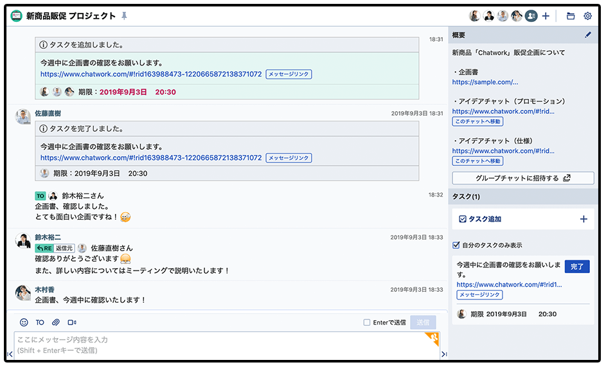Click メッセージリンク in task panel
606x367 pixels.
(x=479, y=294)
